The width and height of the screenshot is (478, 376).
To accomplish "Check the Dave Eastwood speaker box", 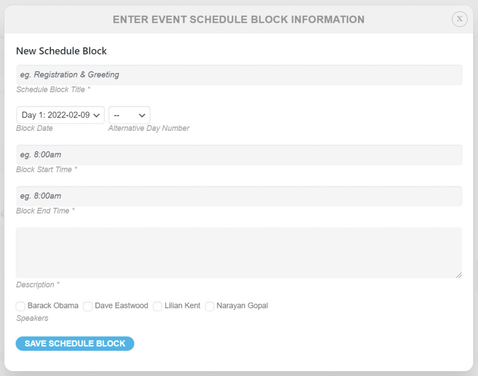I will click(88, 306).
